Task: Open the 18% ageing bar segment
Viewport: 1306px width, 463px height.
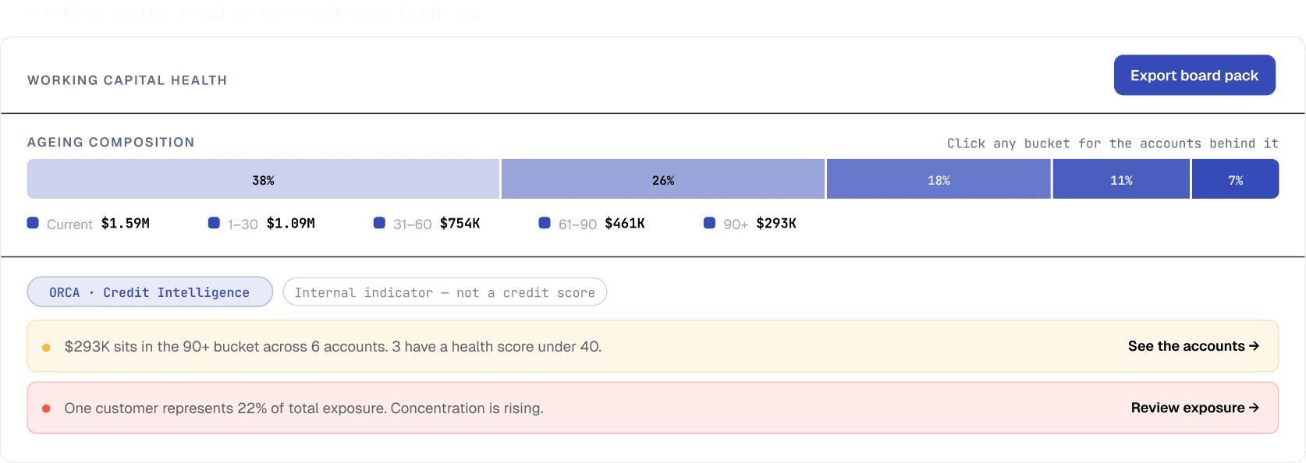Action: tap(939, 179)
